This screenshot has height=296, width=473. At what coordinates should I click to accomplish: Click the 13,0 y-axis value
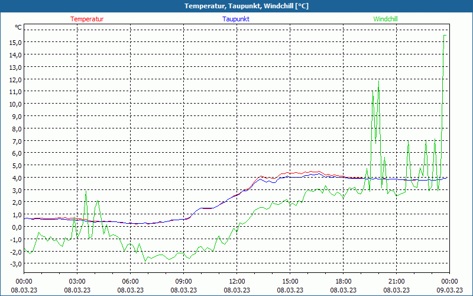point(15,67)
